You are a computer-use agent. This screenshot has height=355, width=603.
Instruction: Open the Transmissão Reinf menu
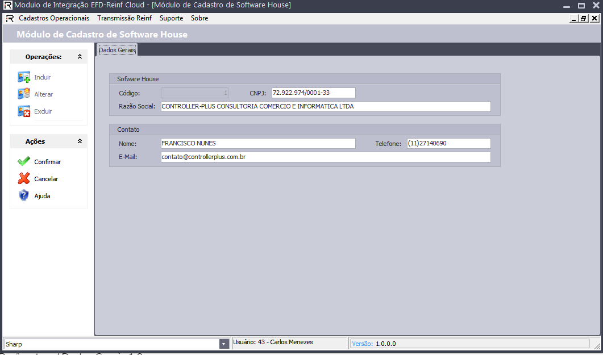pyautogui.click(x=124, y=18)
